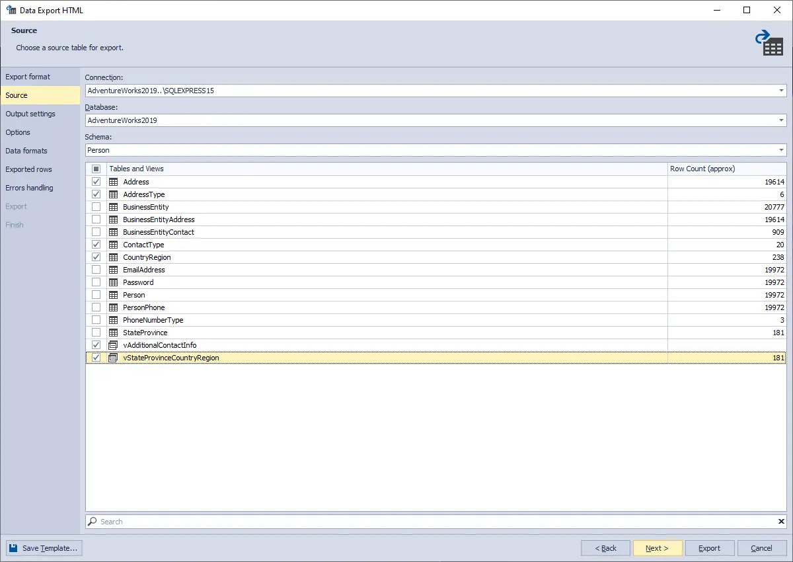Screen dimensions: 793x562
Task: Click the table icon next to Person
Action: [x=114, y=295]
